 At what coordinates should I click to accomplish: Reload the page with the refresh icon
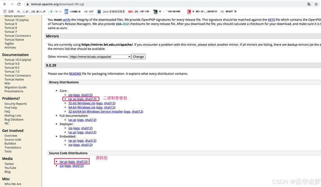tap(19, 4)
